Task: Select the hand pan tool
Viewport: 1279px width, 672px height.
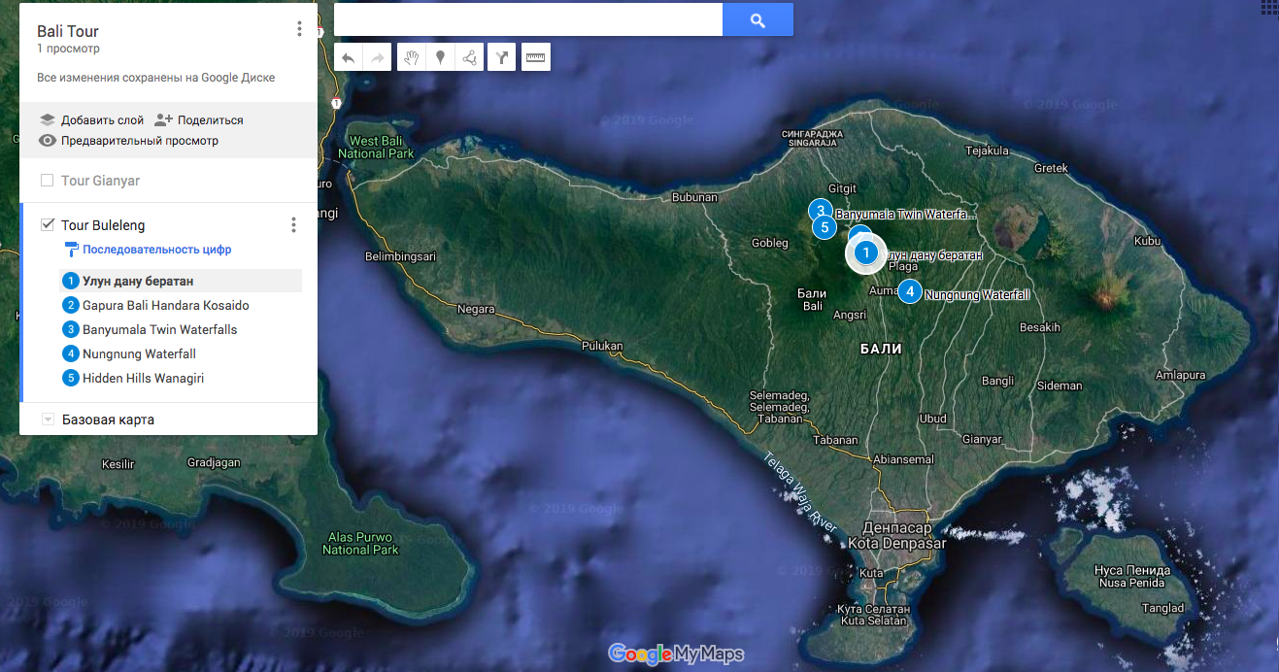Action: (x=411, y=58)
